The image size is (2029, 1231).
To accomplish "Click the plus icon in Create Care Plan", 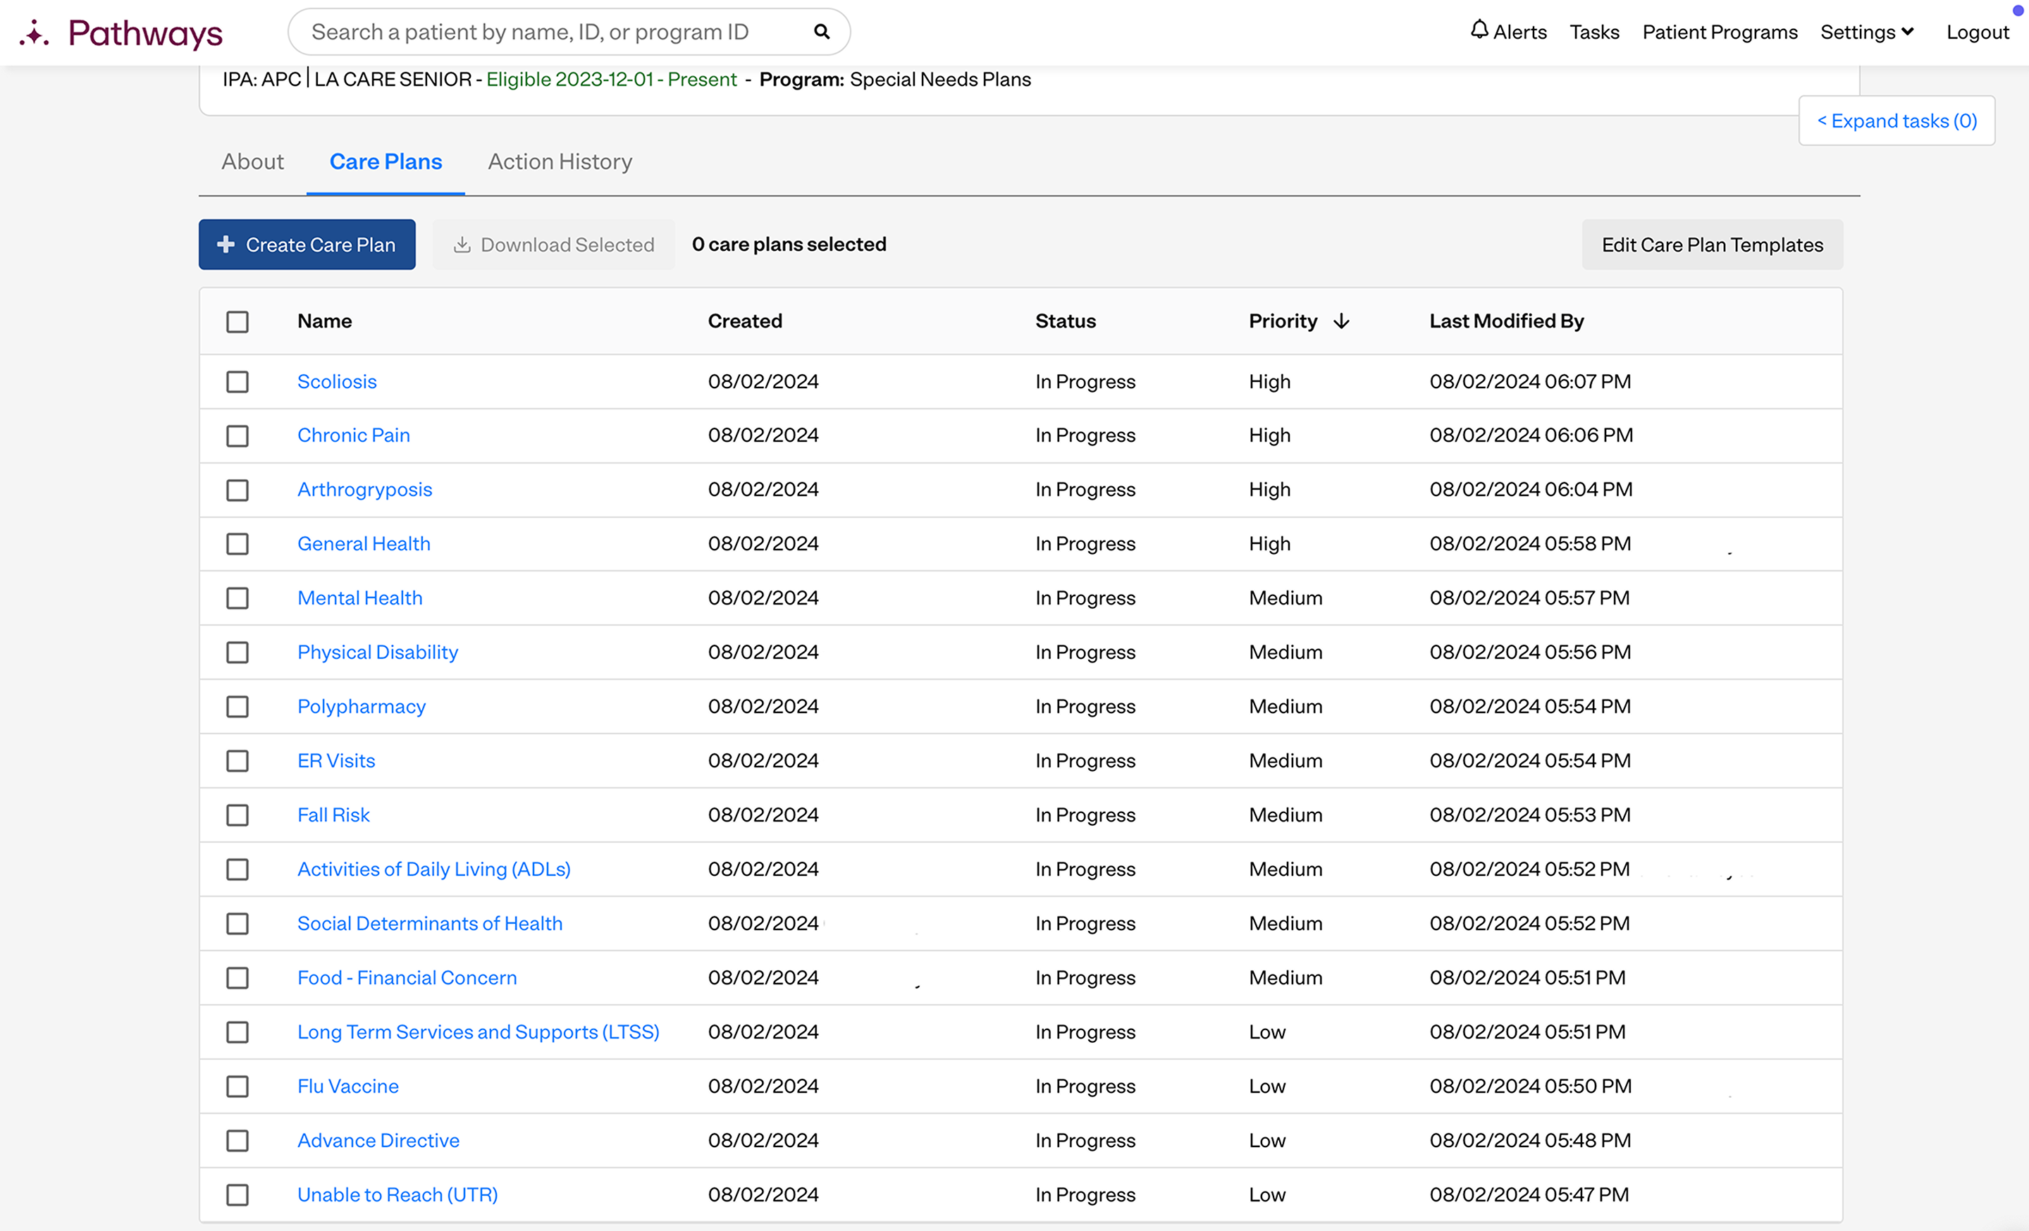I will coord(226,245).
